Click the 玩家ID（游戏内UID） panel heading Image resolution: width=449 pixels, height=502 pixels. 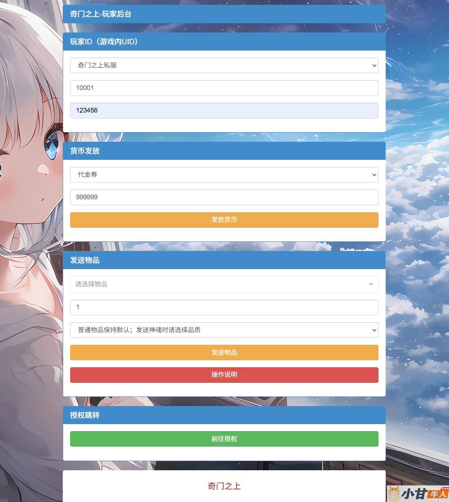coord(104,42)
